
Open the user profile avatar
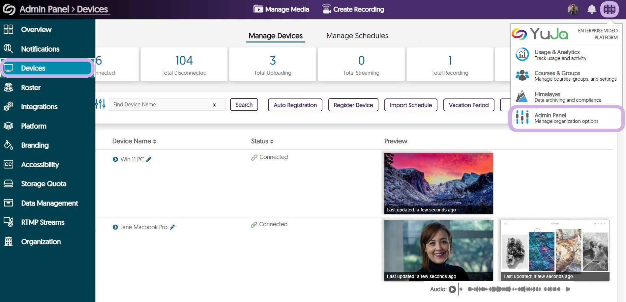tap(573, 9)
